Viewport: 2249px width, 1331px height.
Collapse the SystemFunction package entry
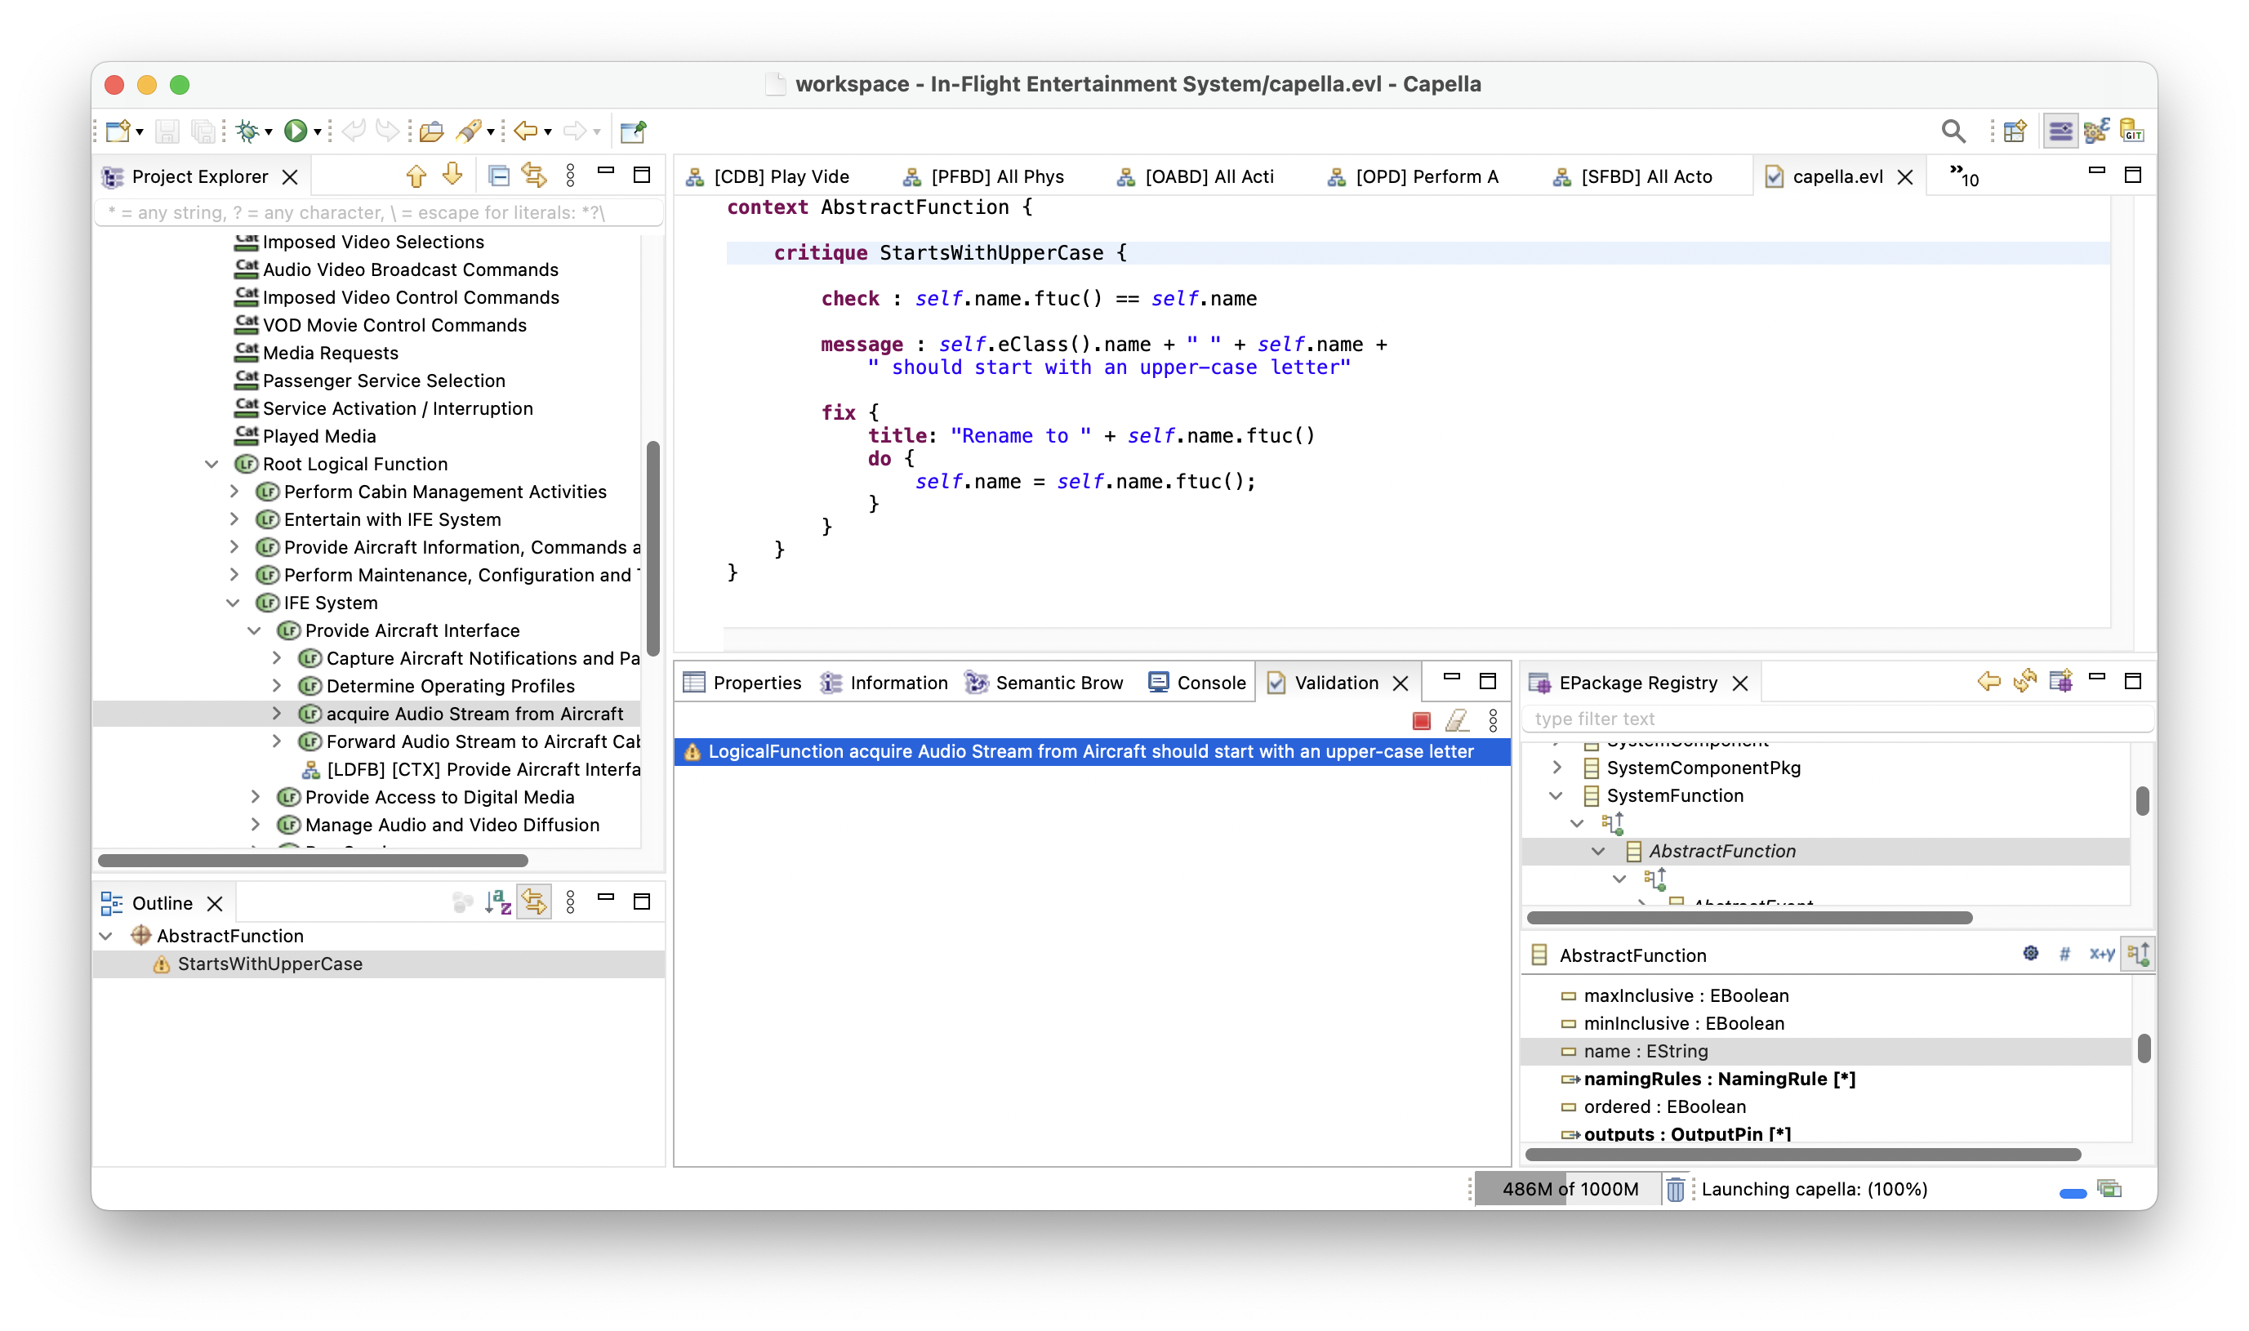pos(1556,795)
